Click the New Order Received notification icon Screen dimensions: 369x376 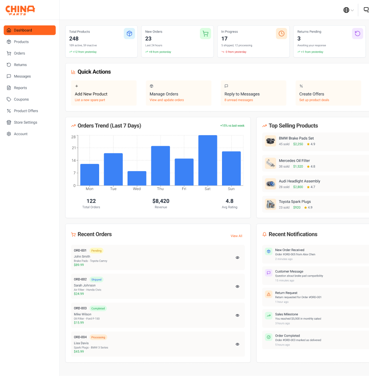(268, 252)
